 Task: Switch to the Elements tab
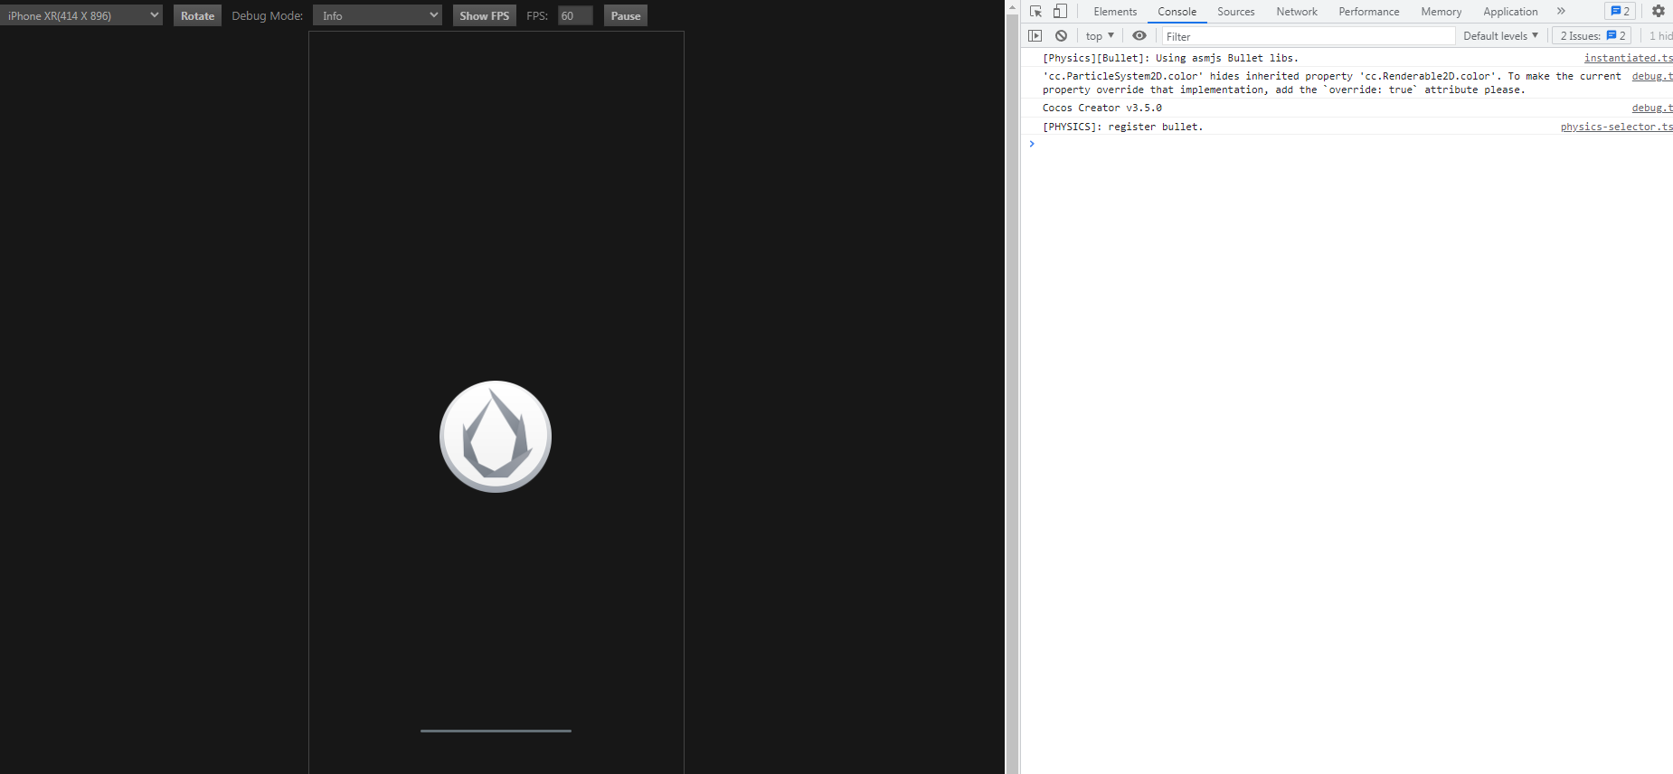pyautogui.click(x=1115, y=12)
